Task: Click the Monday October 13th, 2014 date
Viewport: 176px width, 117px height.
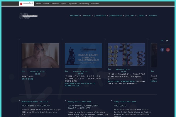Action: tap(79, 102)
